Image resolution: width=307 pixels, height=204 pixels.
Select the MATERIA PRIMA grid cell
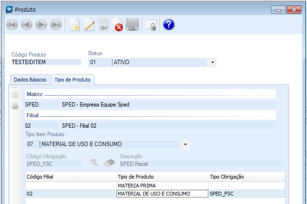pos(162,186)
